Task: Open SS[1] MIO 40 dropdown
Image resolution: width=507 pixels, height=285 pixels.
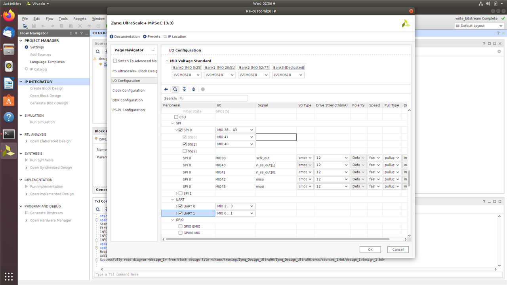Action: click(235, 144)
